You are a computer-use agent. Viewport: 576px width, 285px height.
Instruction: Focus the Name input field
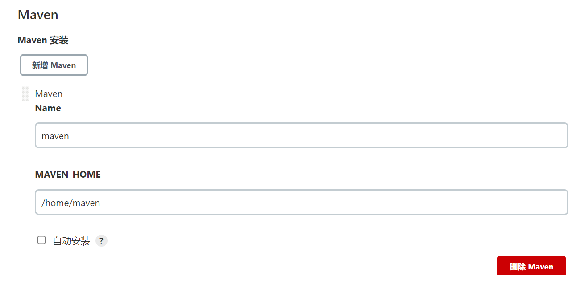coord(302,135)
